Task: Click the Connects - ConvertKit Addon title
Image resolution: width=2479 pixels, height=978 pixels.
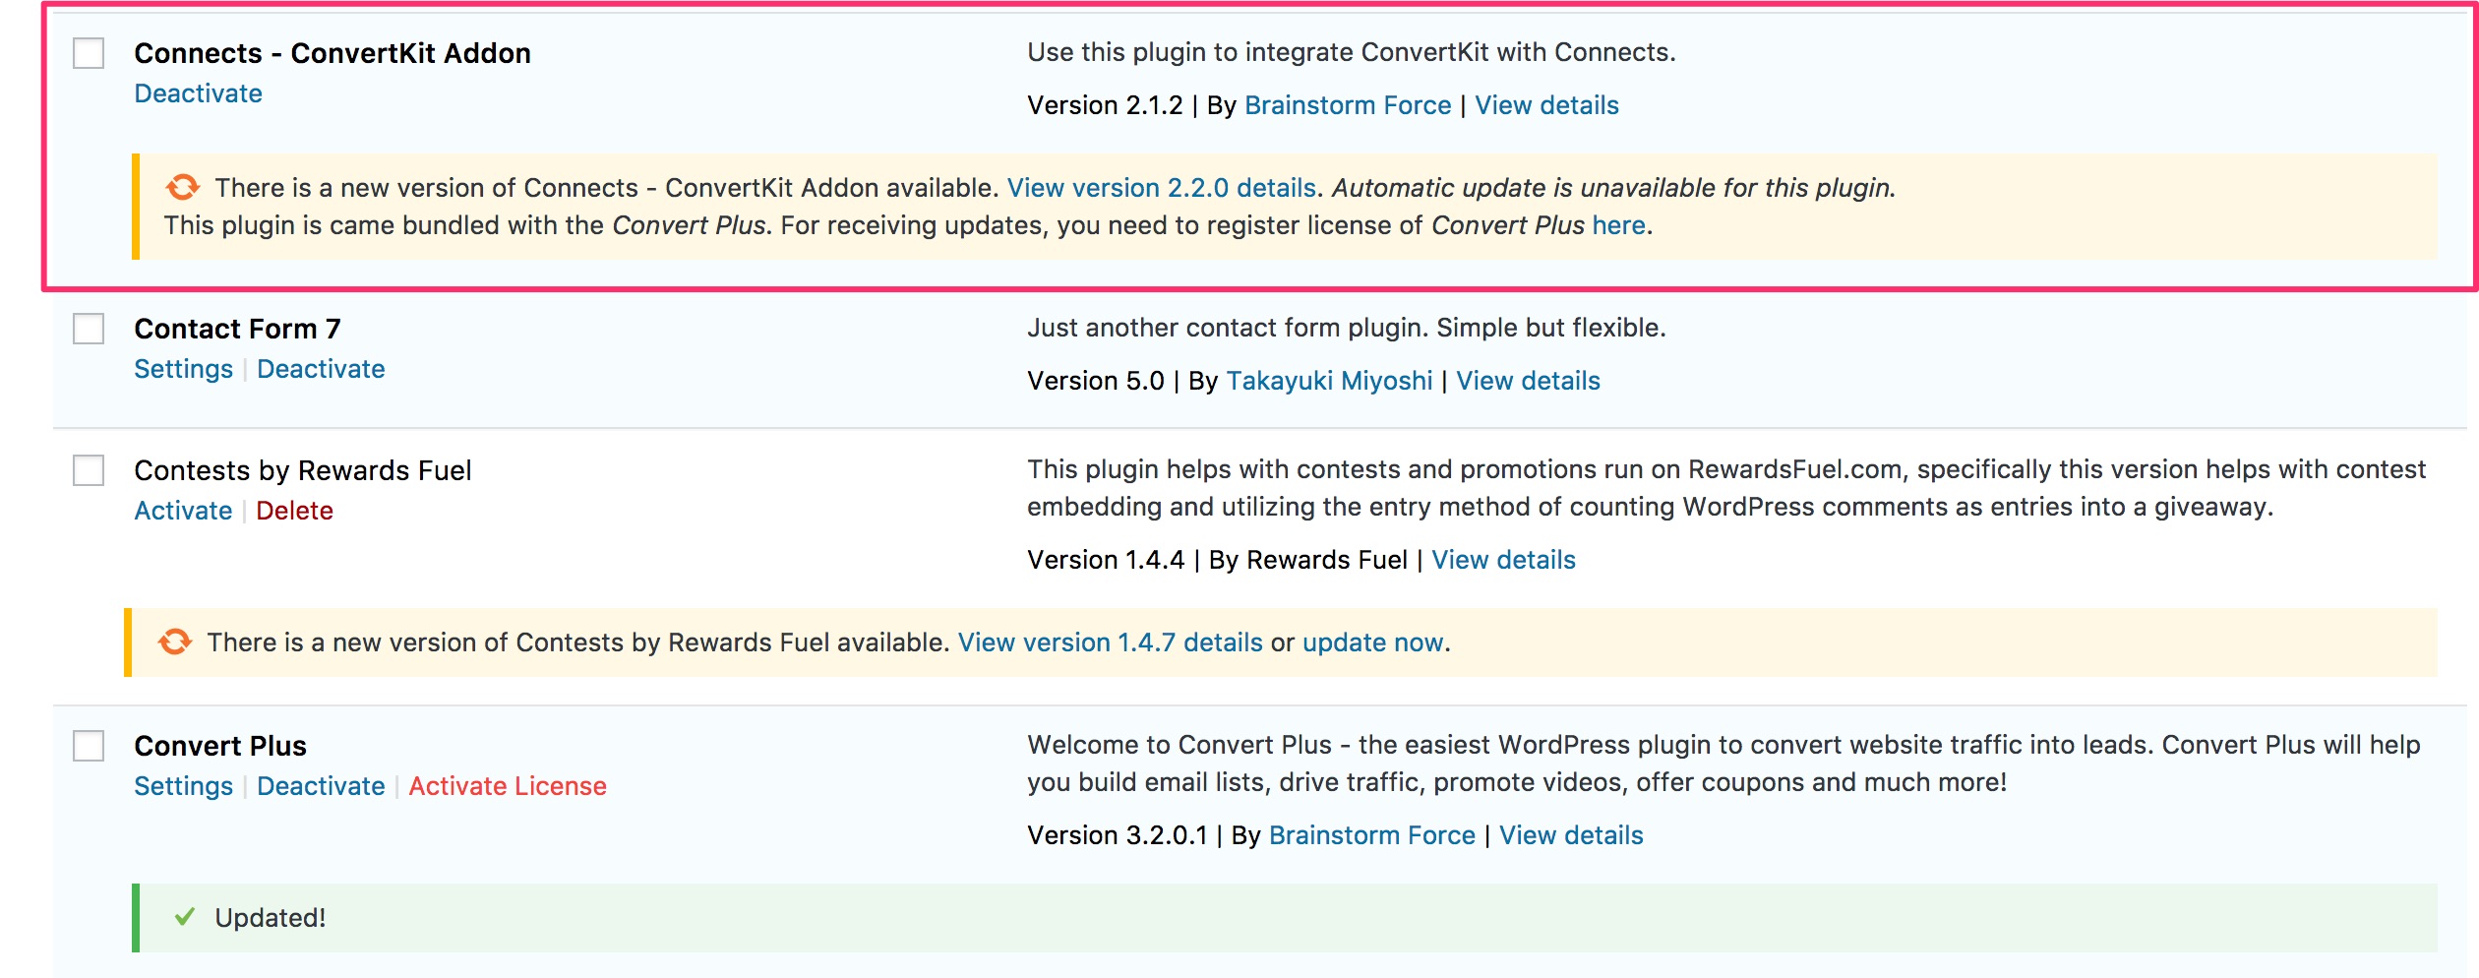Action: click(x=333, y=53)
